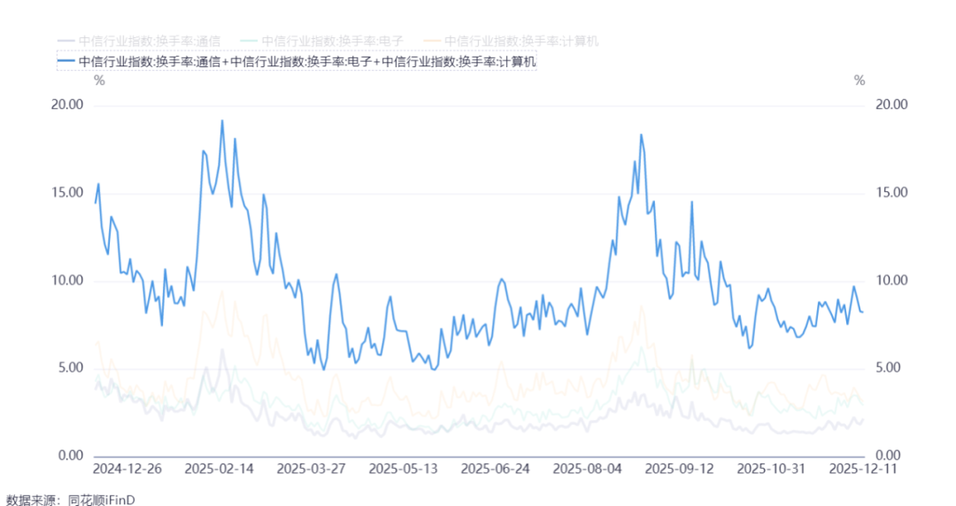Click the left axis 5.00 value
This screenshot has height=506, width=956.
tap(71, 368)
